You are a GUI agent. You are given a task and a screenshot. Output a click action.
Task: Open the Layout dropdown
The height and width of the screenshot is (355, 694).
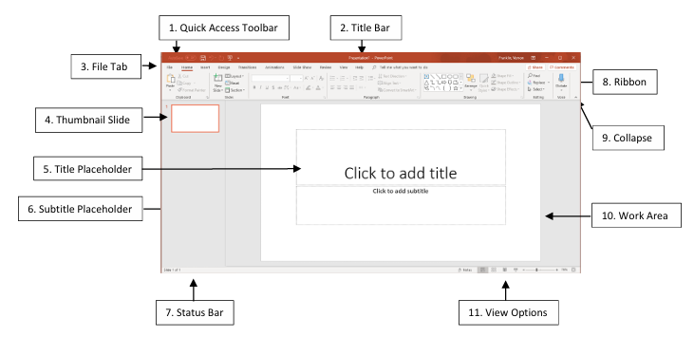tap(234, 76)
